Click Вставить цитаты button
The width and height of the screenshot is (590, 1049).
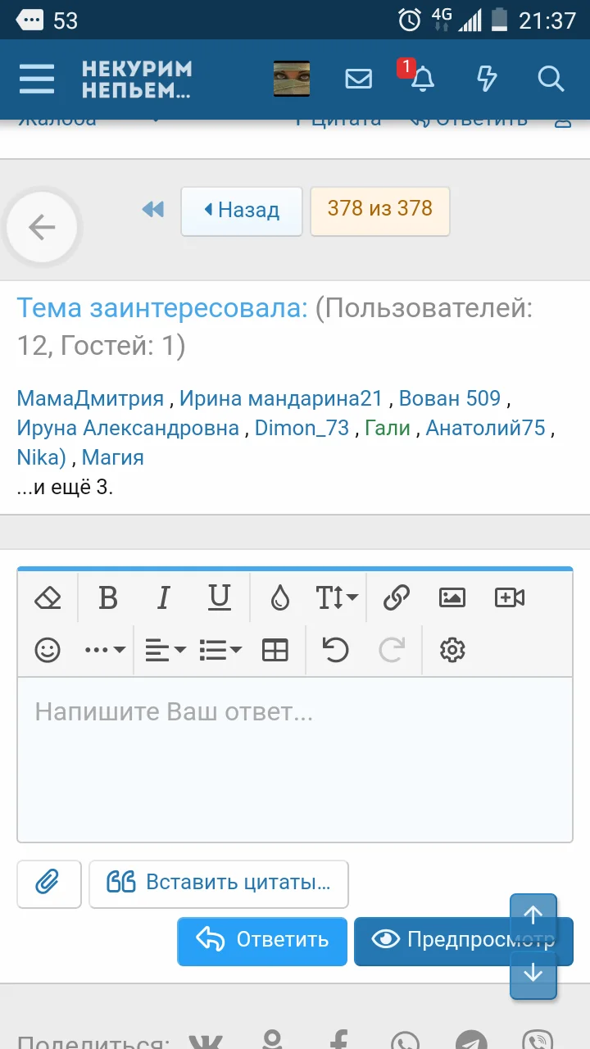[219, 883]
